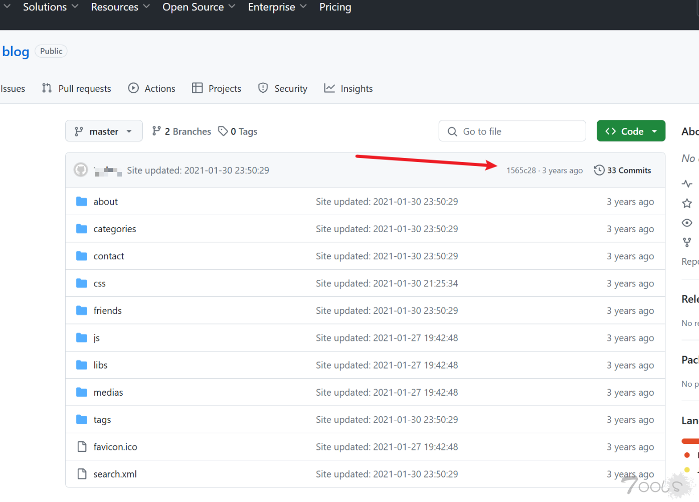The width and height of the screenshot is (699, 502).
Task: Click the sidebar activity pulse icon
Action: coord(687,184)
